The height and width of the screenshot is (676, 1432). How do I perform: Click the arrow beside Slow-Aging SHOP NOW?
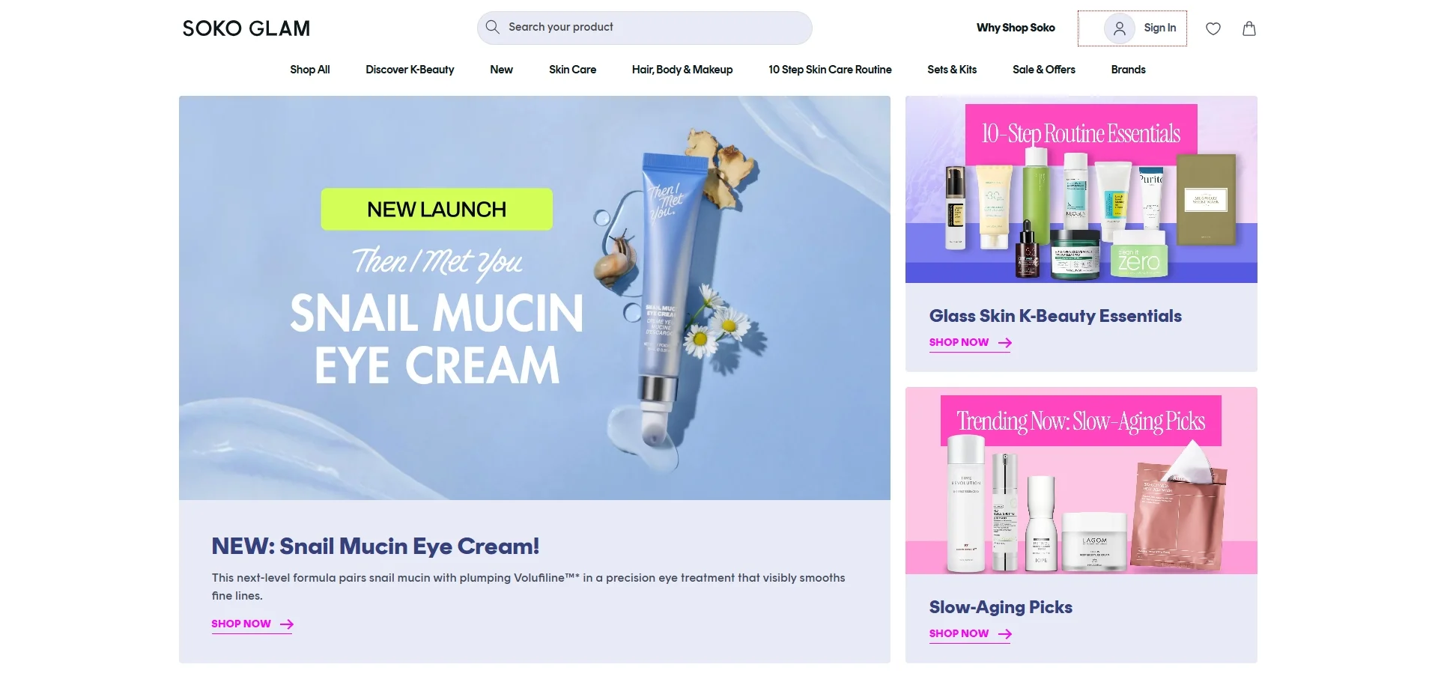click(x=1004, y=634)
